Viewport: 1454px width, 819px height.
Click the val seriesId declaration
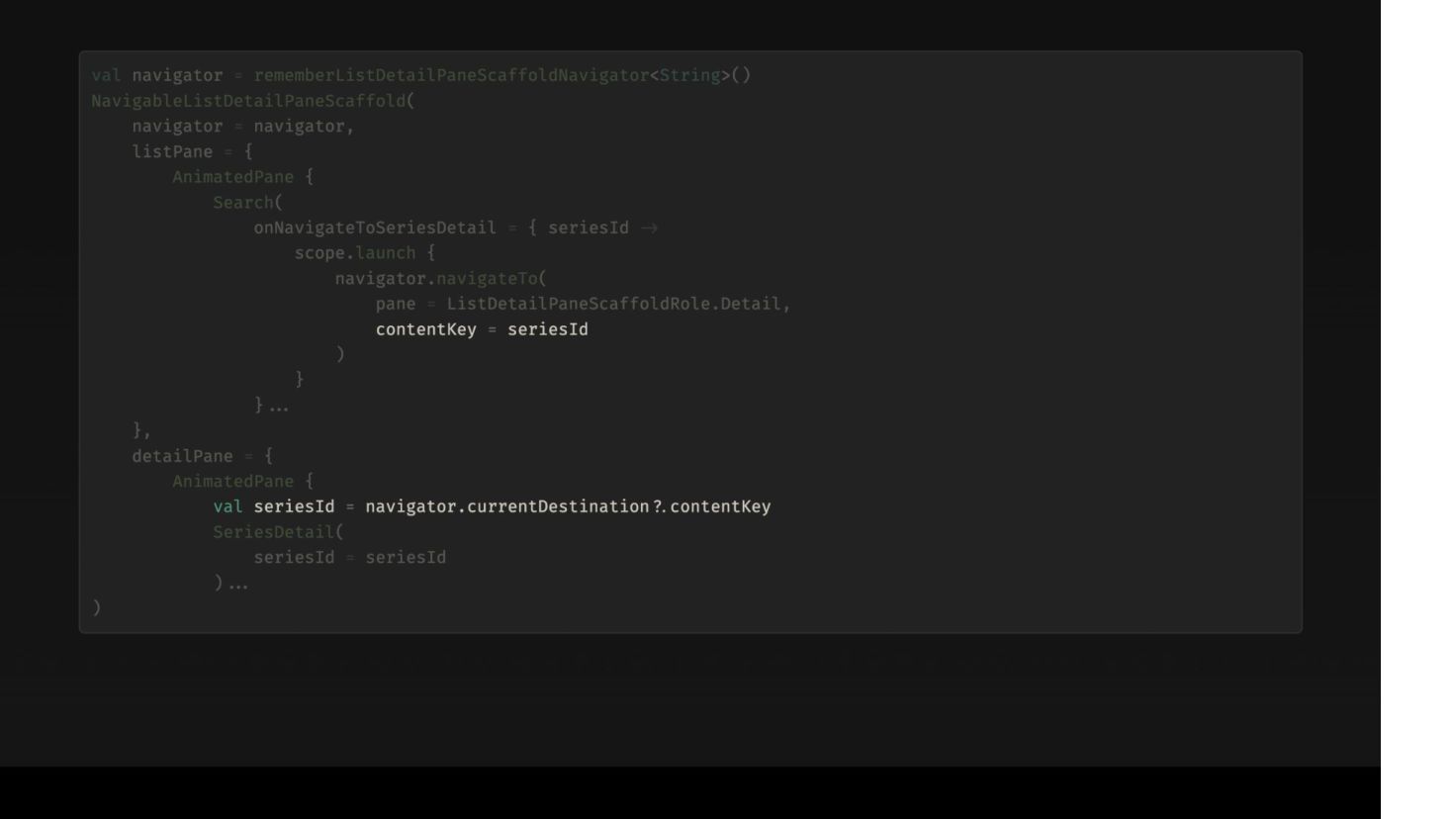(x=274, y=506)
